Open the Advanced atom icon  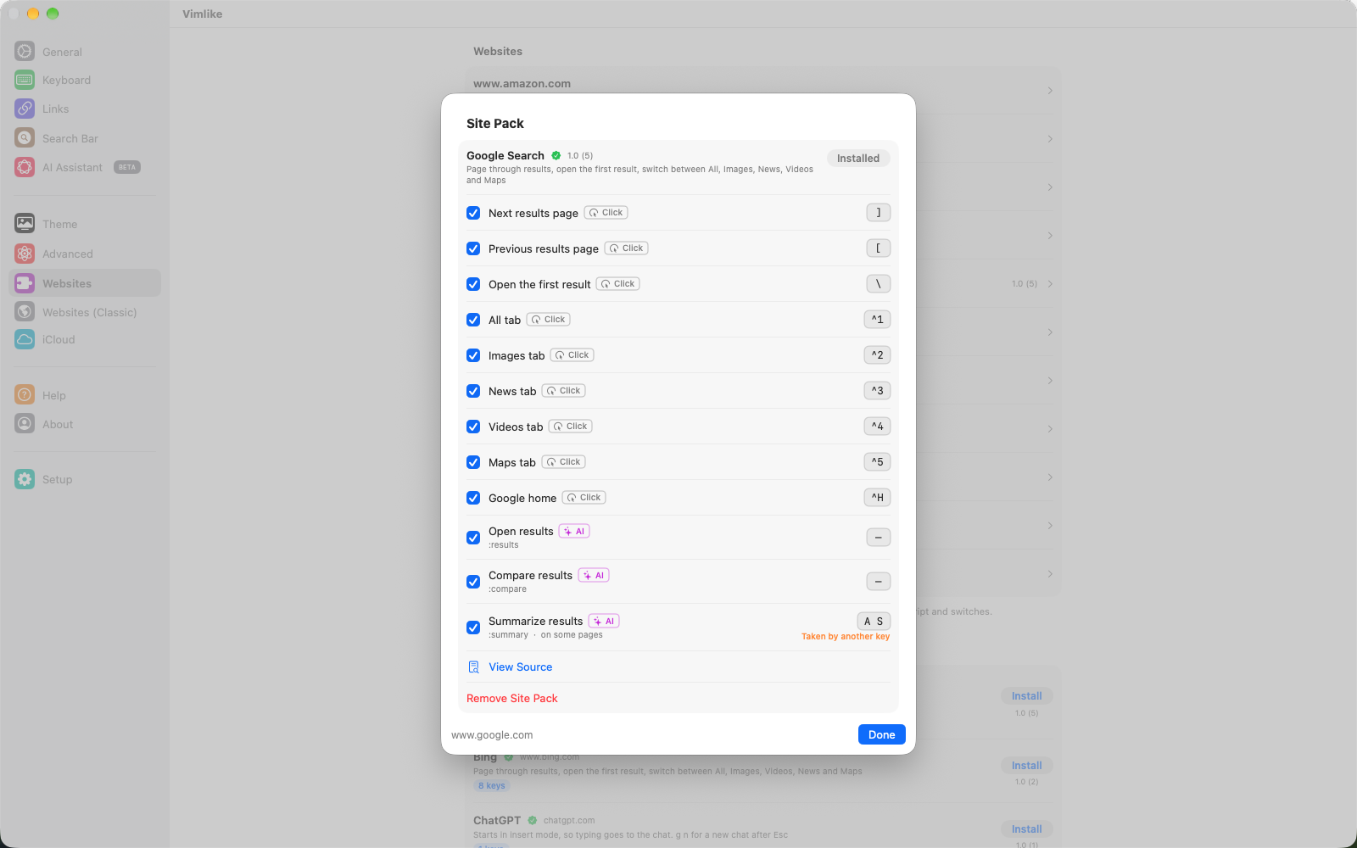(25, 254)
